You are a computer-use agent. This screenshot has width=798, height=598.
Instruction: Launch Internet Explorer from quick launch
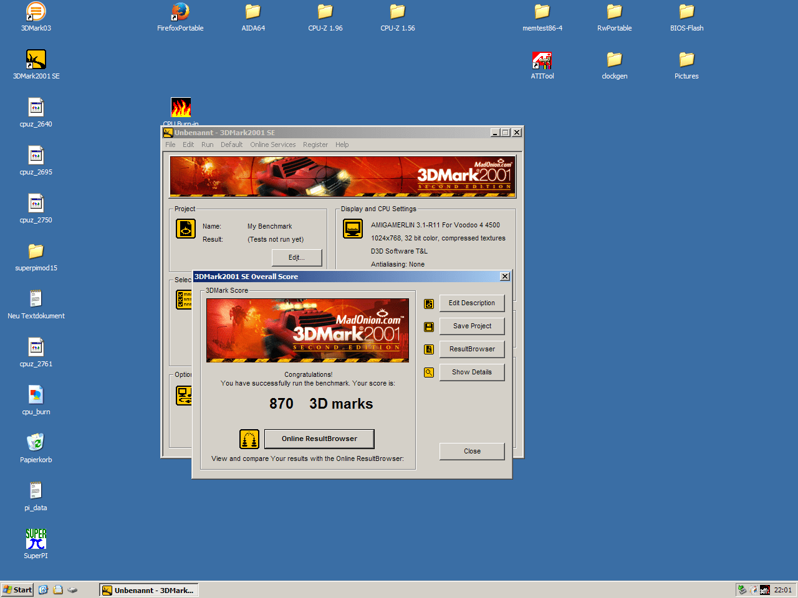tap(43, 590)
